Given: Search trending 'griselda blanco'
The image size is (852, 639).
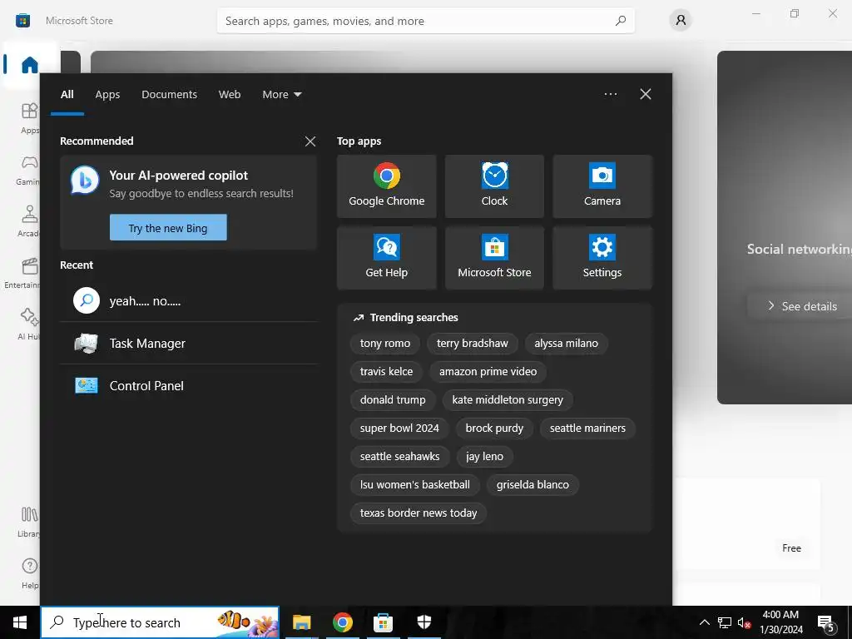Looking at the screenshot, I should click(x=532, y=485).
